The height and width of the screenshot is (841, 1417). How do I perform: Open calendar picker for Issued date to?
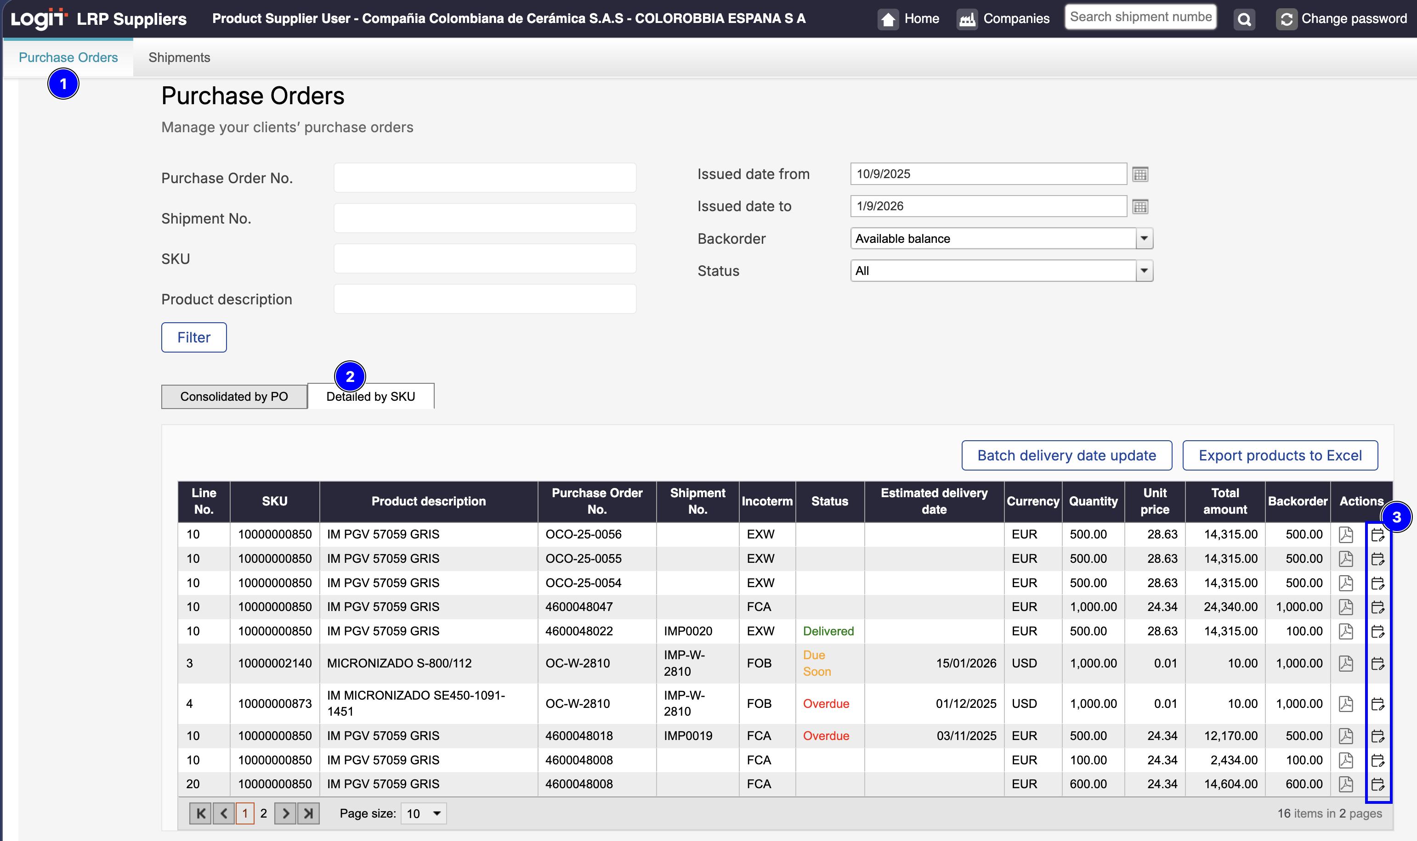[x=1140, y=206]
